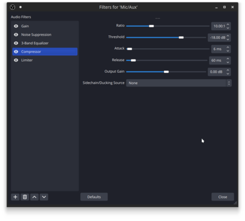Viewport: 245px width, 221px height.
Task: Select the Noise Suppression filter
Action: click(x=45, y=34)
